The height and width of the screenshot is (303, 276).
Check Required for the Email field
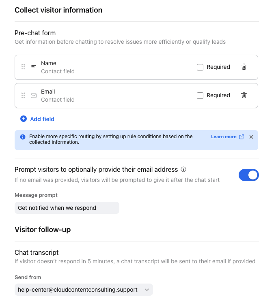coord(200,96)
